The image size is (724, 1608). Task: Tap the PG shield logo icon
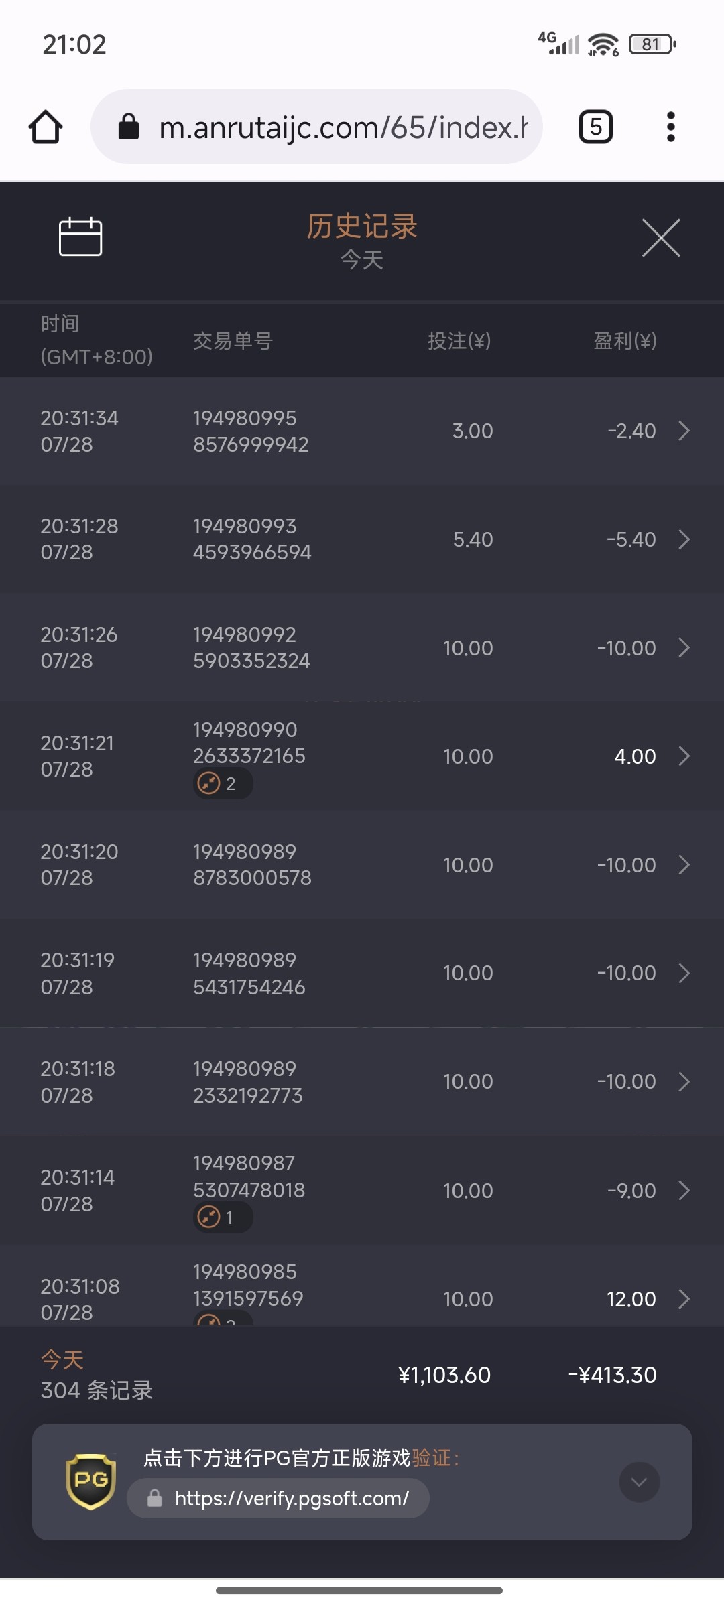click(x=90, y=1481)
